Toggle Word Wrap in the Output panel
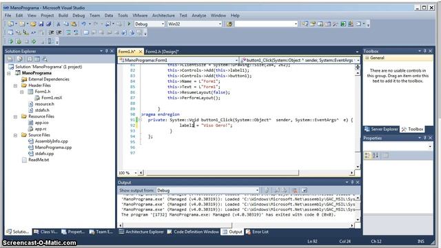This screenshot has width=441, height=248. 304,190
